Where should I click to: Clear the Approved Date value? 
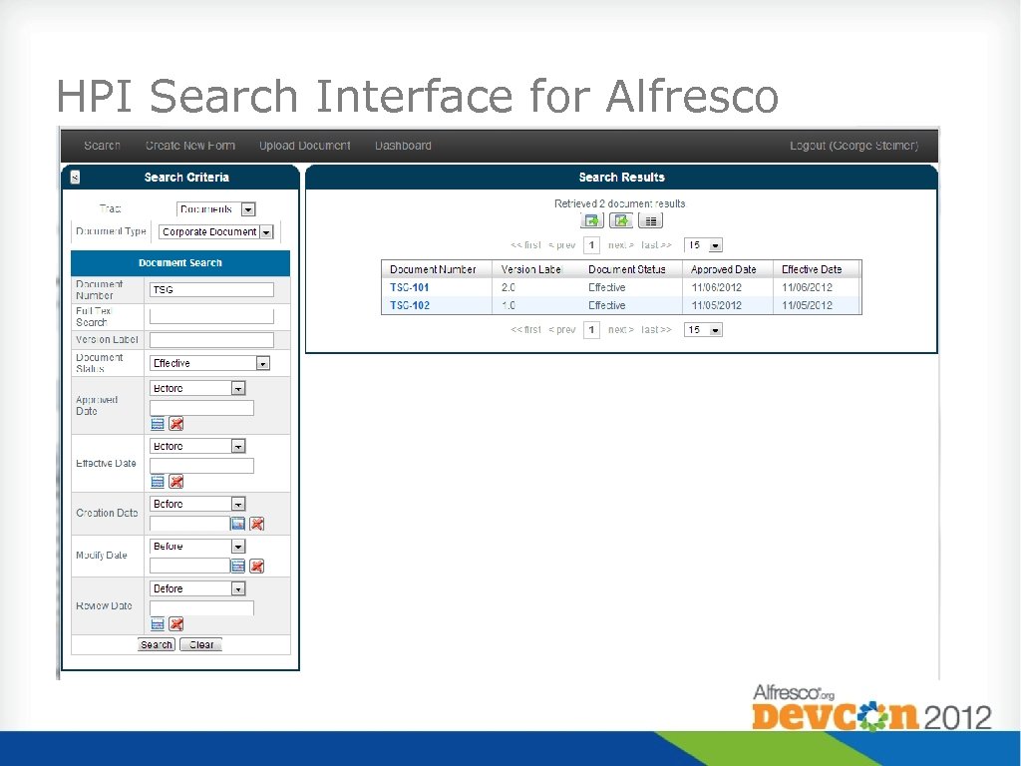[175, 424]
